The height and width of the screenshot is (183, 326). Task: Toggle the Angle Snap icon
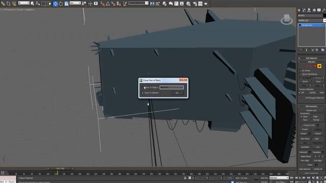[108, 4]
